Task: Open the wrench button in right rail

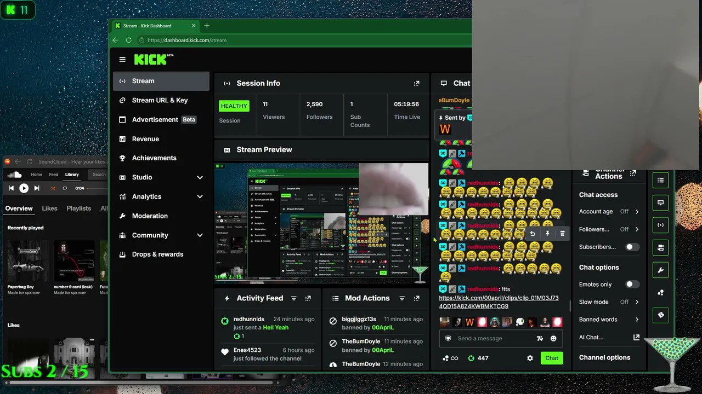Action: (x=660, y=270)
